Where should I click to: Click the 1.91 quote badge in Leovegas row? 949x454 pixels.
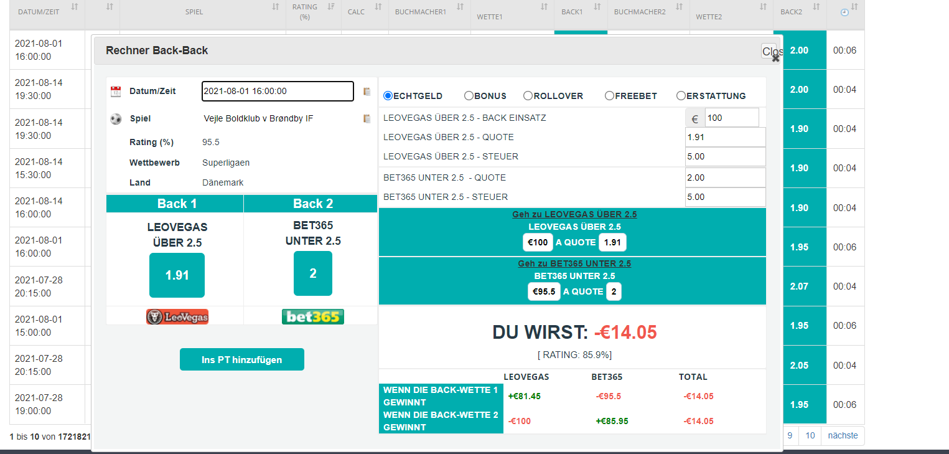612,242
